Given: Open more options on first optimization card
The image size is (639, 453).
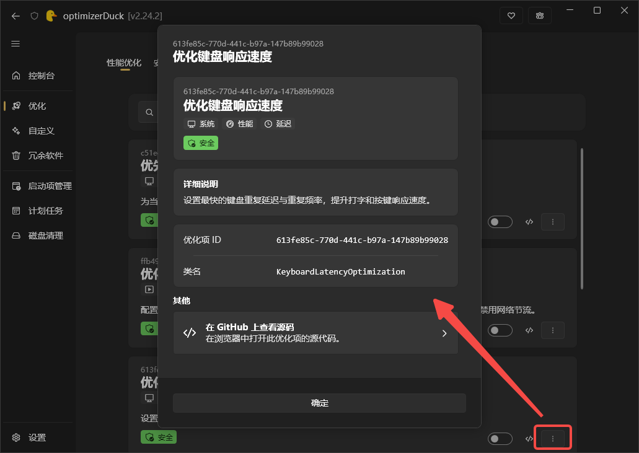Looking at the screenshot, I should (553, 222).
